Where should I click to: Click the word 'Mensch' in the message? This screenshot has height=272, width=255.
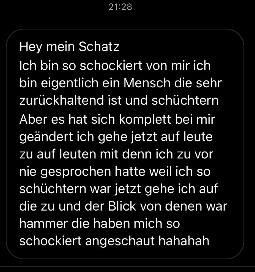[147, 83]
